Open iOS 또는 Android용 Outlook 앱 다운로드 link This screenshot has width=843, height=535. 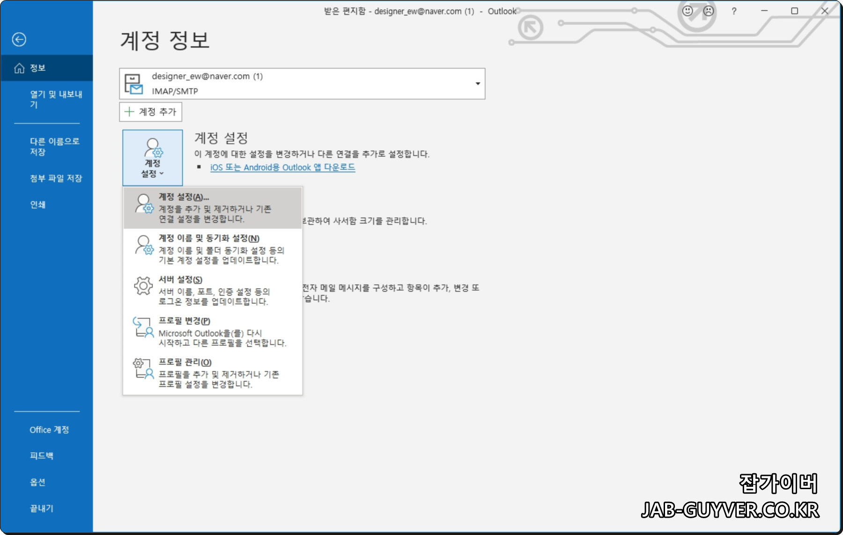(282, 168)
